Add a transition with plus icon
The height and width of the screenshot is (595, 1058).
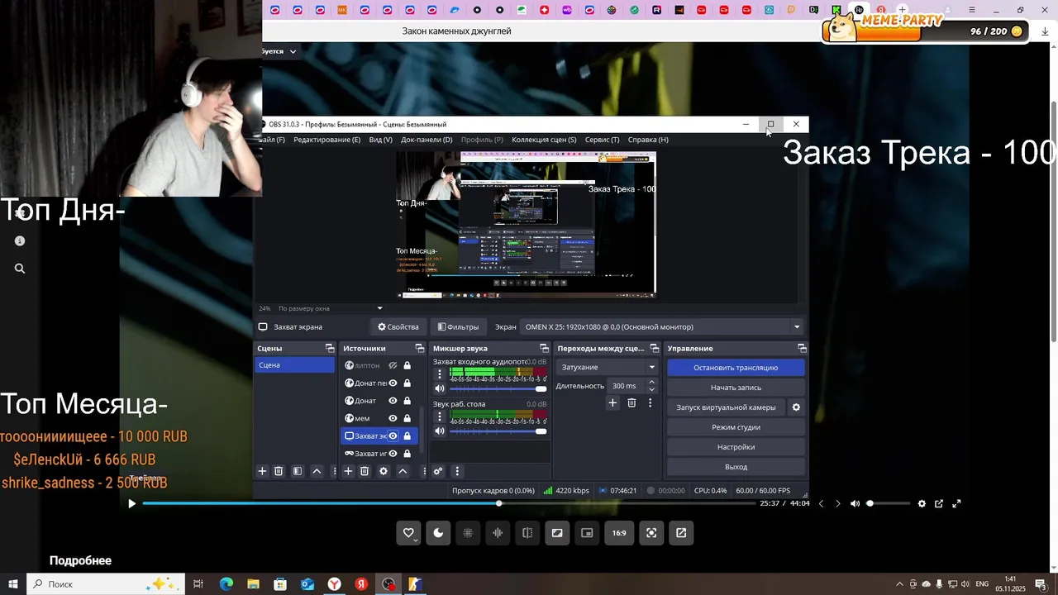[612, 402]
